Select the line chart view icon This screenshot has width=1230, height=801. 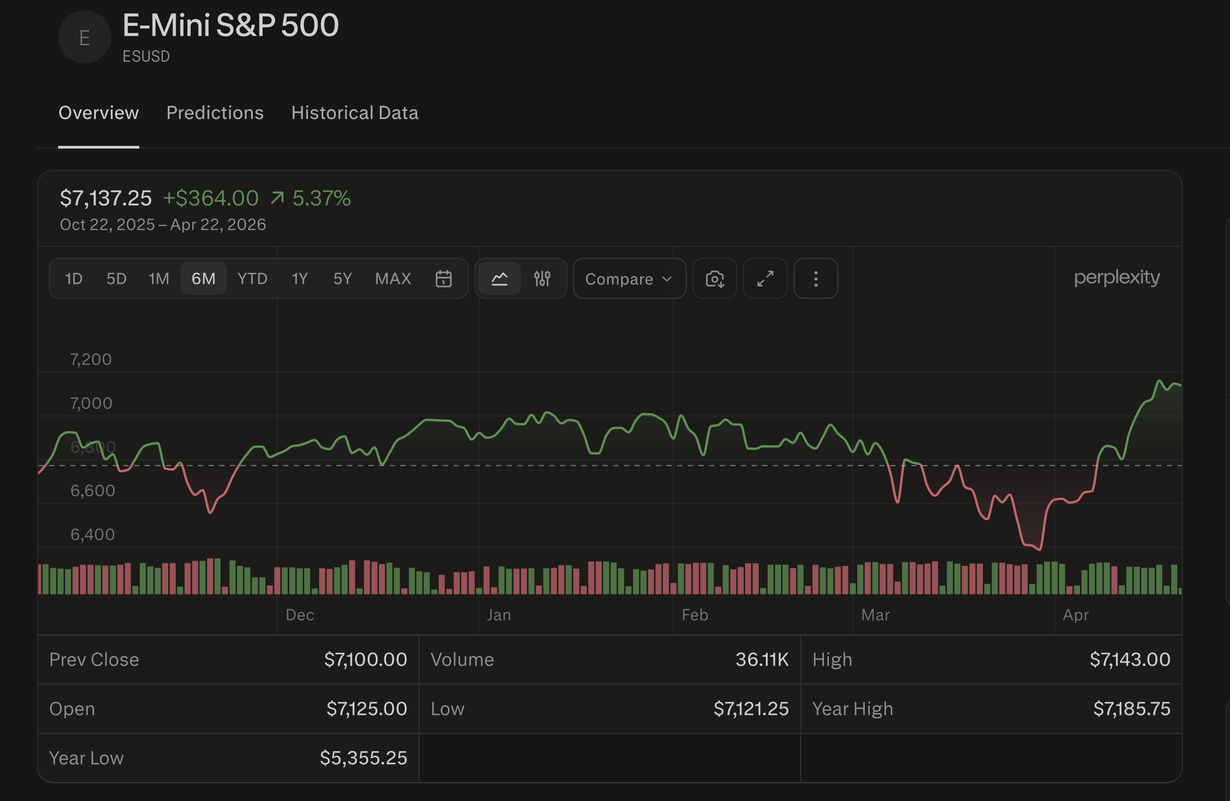pos(499,279)
